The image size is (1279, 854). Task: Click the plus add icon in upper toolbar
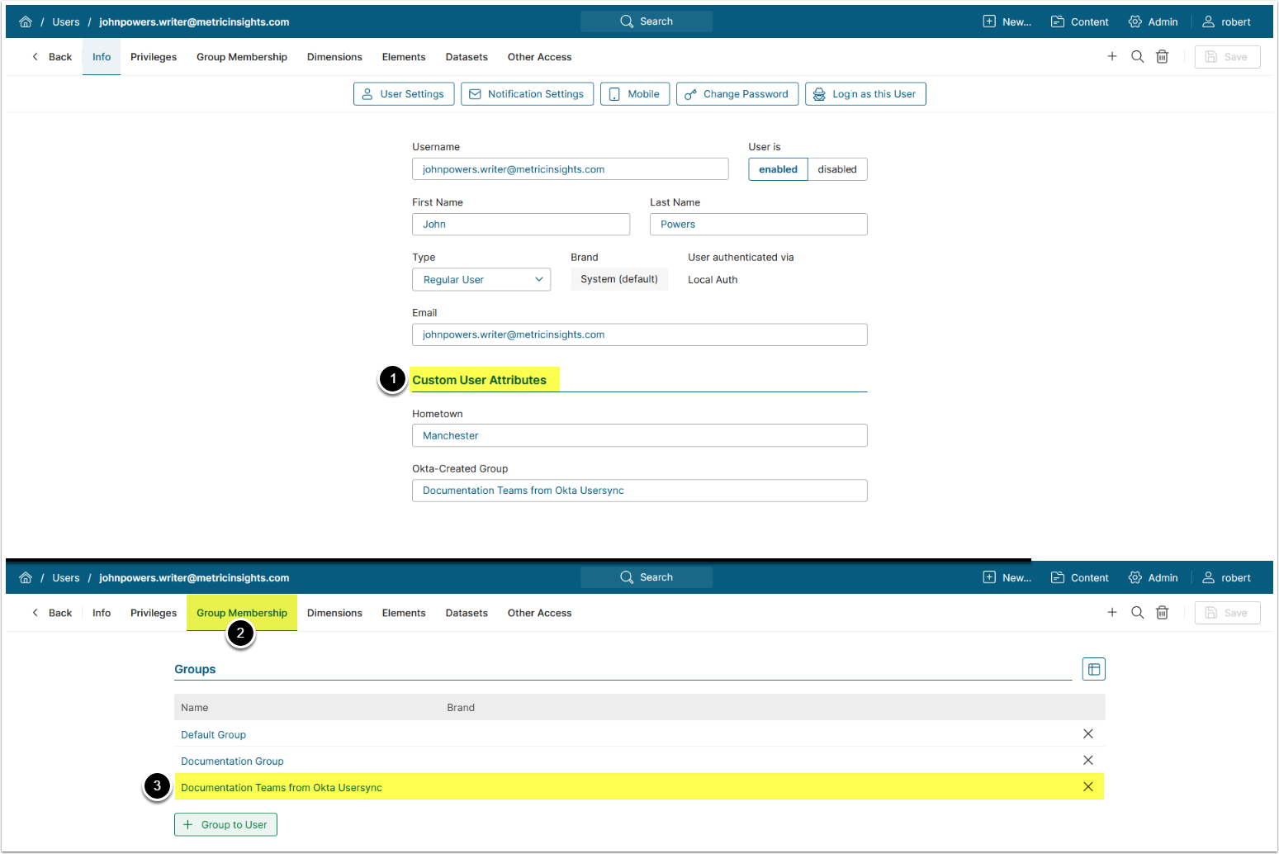(1112, 57)
